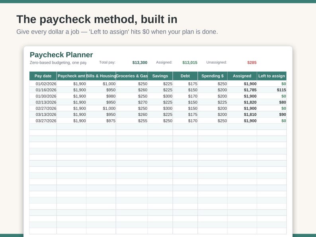Viewport: 316px width, 237px height.
Task: Click Debt $175 in the 01/02/2026 row
Action: (x=185, y=84)
